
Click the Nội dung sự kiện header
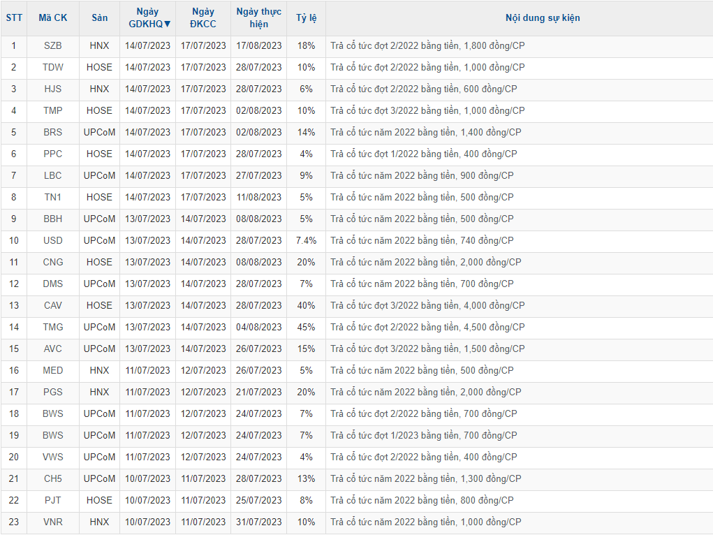pos(542,18)
